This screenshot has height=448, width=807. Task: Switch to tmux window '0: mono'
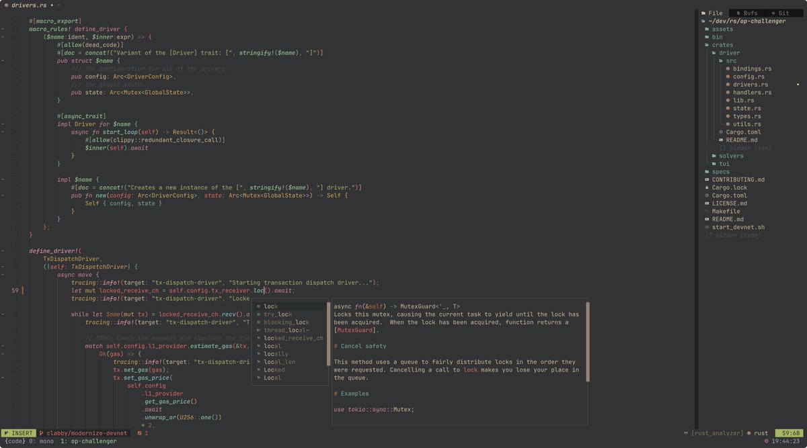pyautogui.click(x=41, y=441)
